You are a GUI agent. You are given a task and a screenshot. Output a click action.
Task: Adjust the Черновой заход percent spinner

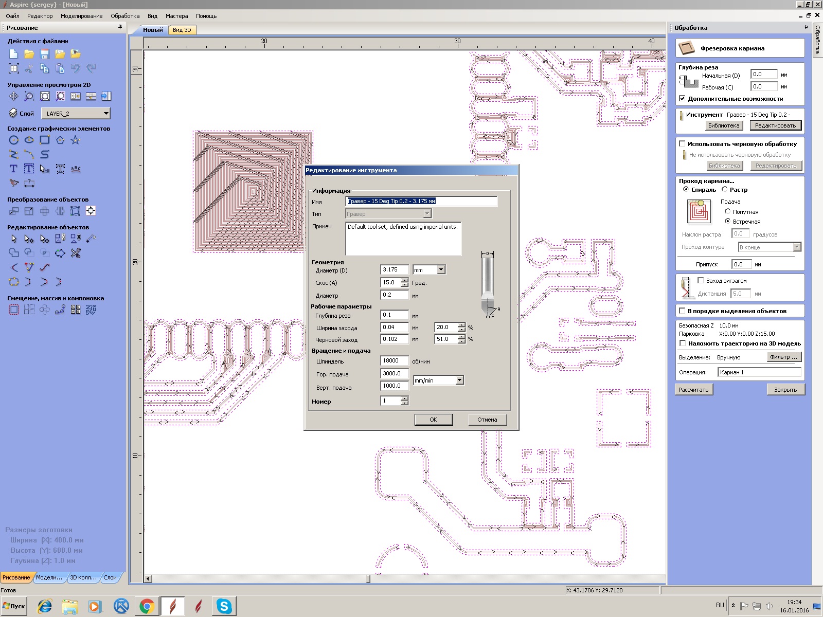pyautogui.click(x=461, y=339)
